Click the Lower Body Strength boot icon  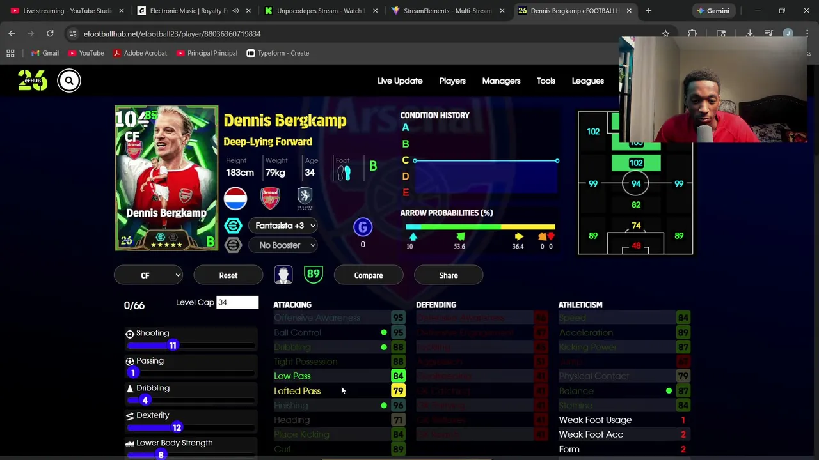tap(129, 443)
